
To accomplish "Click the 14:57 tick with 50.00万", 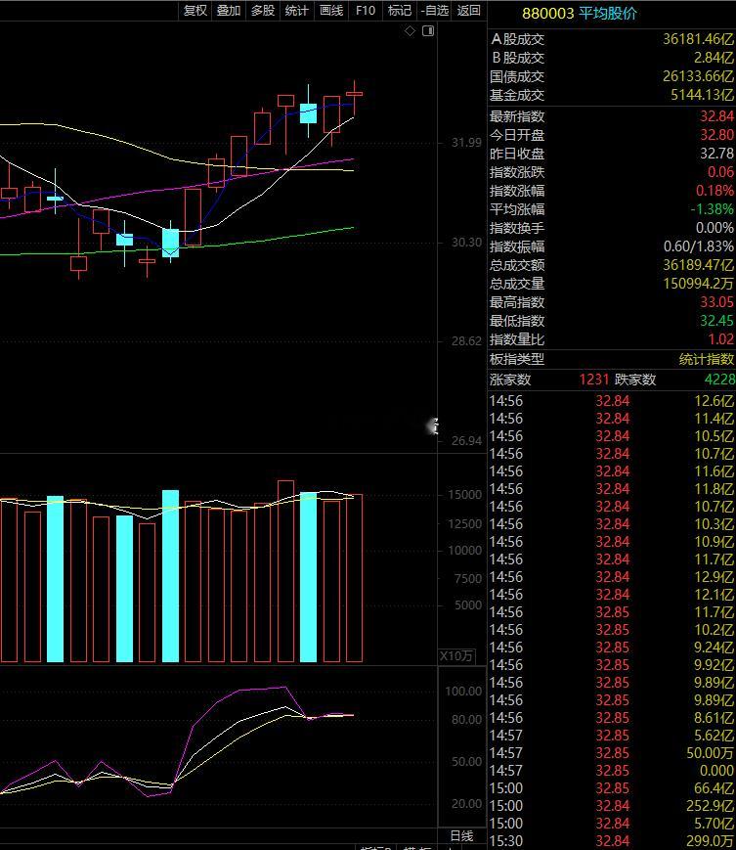I will pos(612,753).
